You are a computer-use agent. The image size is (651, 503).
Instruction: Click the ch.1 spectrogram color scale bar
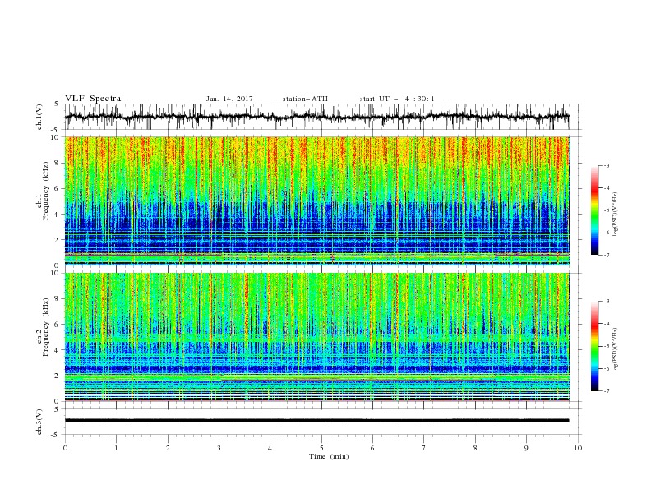pos(595,210)
